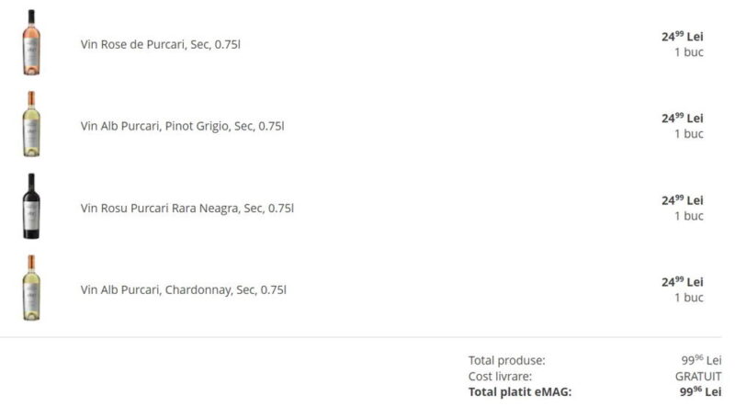Click the Total platit eMAG label
The image size is (735, 407).
[520, 392]
